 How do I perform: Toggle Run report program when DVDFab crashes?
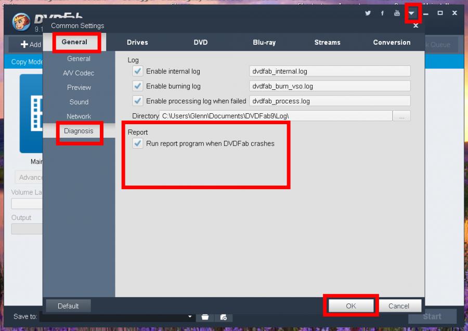pyautogui.click(x=138, y=143)
